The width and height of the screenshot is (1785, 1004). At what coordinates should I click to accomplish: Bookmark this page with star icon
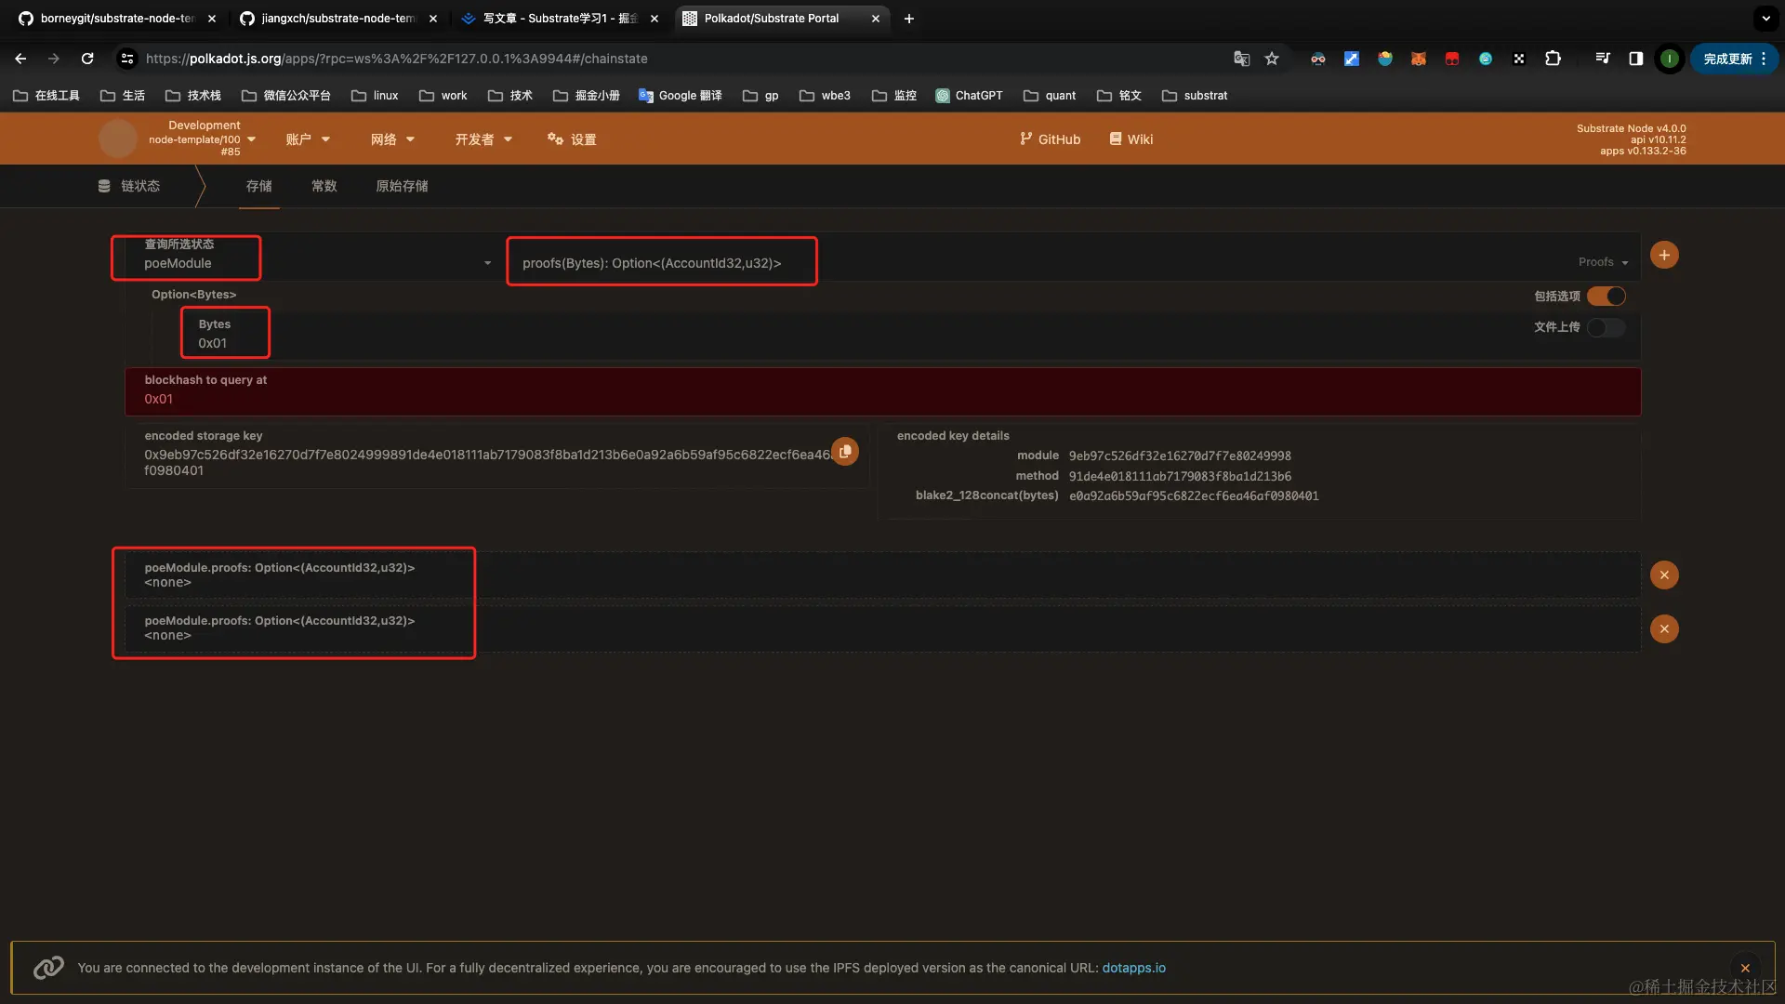point(1272,59)
